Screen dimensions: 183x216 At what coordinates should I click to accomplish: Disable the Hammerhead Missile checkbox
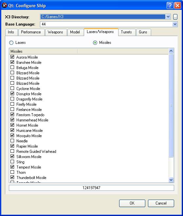tap(12, 119)
